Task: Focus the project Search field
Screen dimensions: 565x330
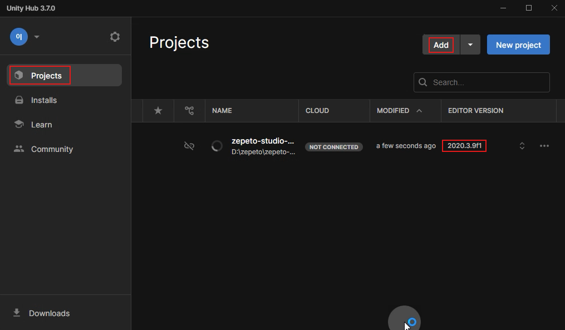Action: (x=482, y=82)
